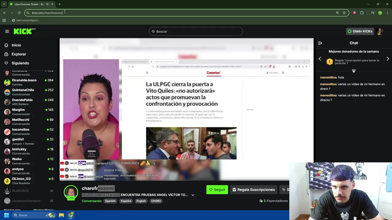The height and width of the screenshot is (220, 392).
Task: Click the charofreezone channel name
Action: coord(98,189)
